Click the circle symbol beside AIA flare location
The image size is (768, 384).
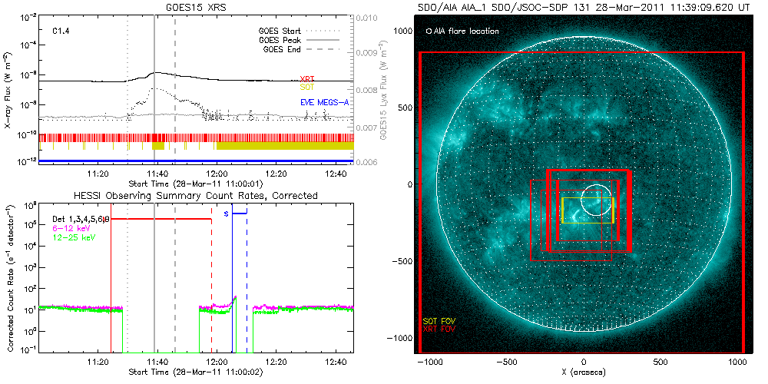(428, 31)
